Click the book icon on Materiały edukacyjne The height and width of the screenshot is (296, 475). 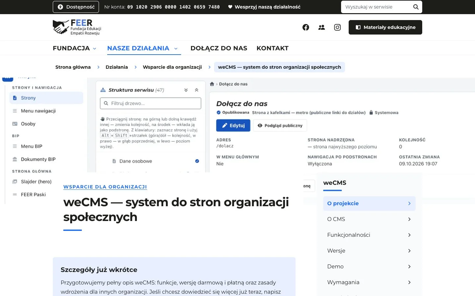[x=358, y=27]
